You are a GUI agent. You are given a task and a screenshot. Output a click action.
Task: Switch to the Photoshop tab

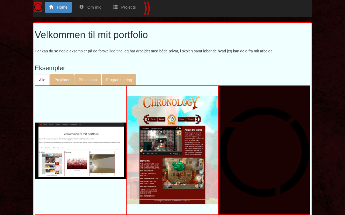[x=88, y=80]
